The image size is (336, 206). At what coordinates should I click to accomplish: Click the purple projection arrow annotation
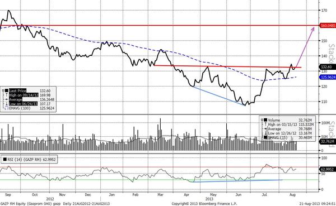[305, 46]
